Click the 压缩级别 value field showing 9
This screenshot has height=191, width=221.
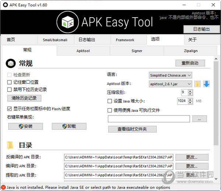pos(185,93)
